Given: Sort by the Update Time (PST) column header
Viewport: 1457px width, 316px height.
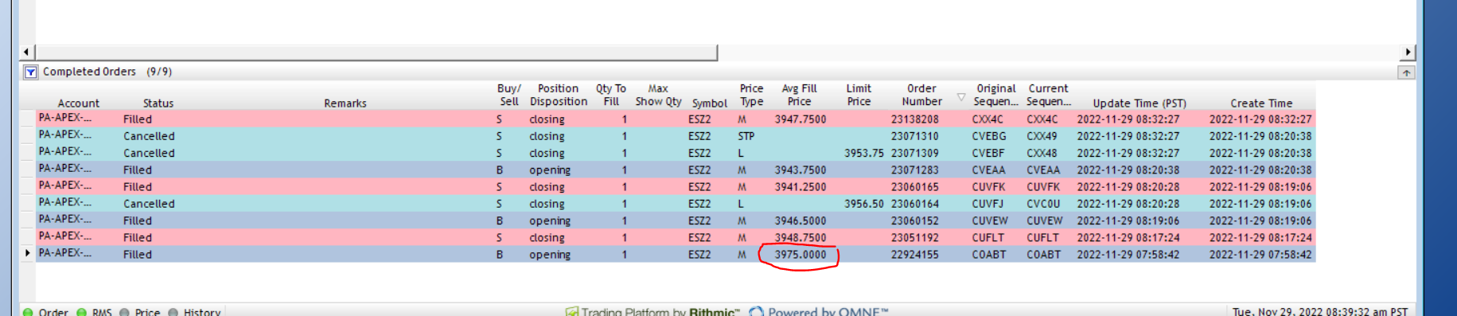Looking at the screenshot, I should tap(1139, 103).
